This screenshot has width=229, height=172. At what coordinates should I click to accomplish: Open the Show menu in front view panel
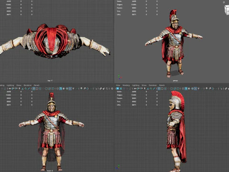[19, 86]
